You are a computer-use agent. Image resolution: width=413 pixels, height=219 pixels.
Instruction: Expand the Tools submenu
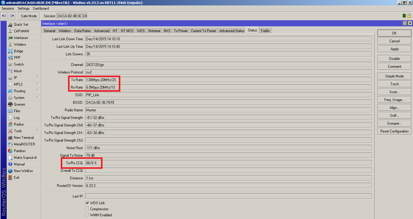[x=37, y=131]
